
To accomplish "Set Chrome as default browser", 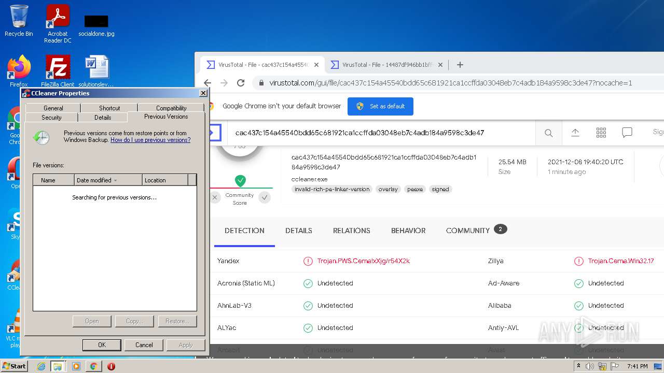I will click(x=381, y=106).
